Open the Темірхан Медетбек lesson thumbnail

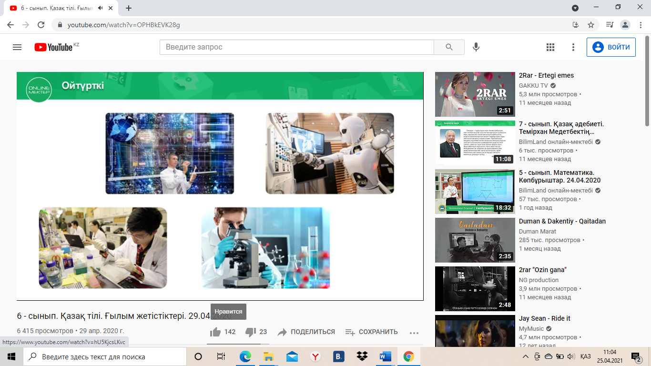[x=475, y=142]
